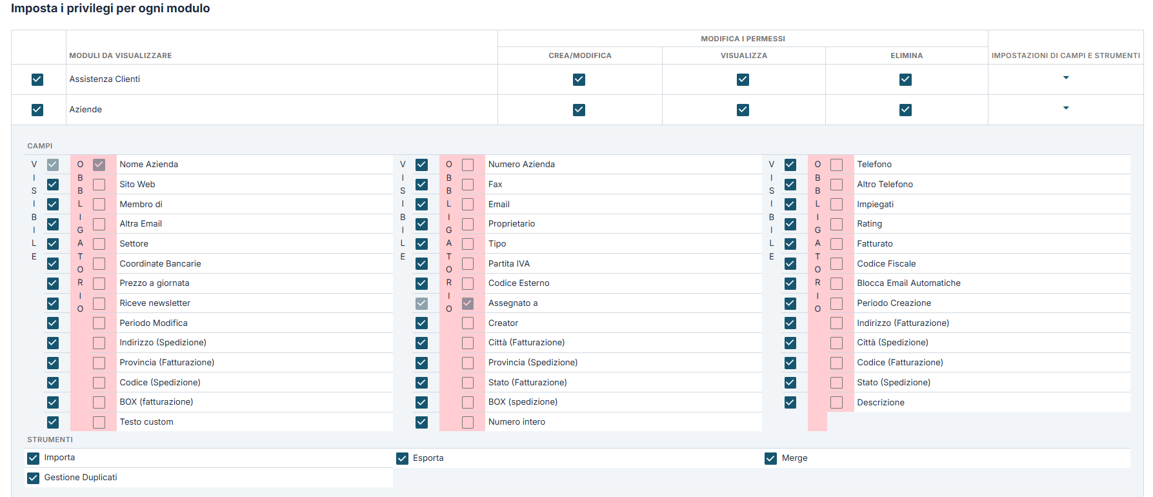This screenshot has height=497, width=1153.
Task: Click the Numero intero field label
Action: (x=516, y=422)
